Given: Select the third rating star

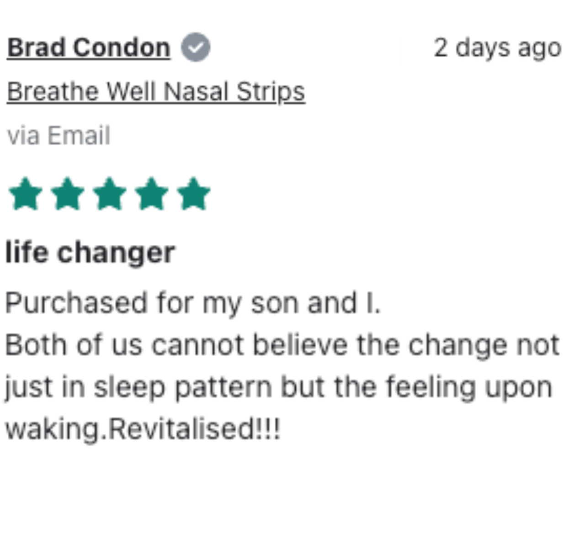Looking at the screenshot, I should coord(110,194).
